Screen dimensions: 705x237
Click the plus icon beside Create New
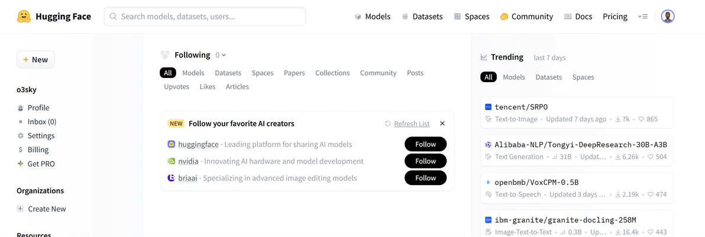(20, 209)
